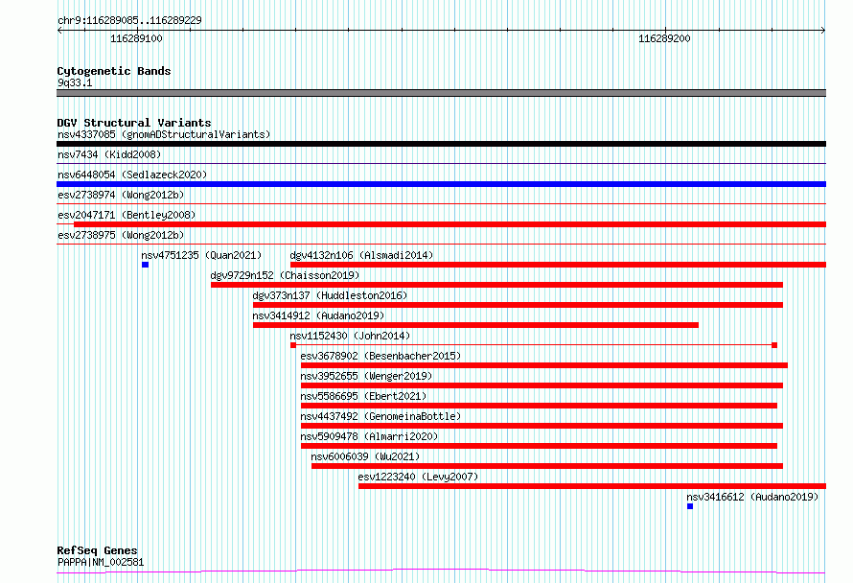Open the dgv4132n106 (Alsmadi2014) label
This screenshot has height=583, width=853.
361,255
